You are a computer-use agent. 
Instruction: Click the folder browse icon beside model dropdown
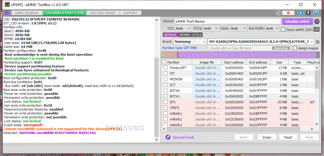coord(318,42)
